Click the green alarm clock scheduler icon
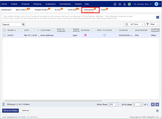 129,4
